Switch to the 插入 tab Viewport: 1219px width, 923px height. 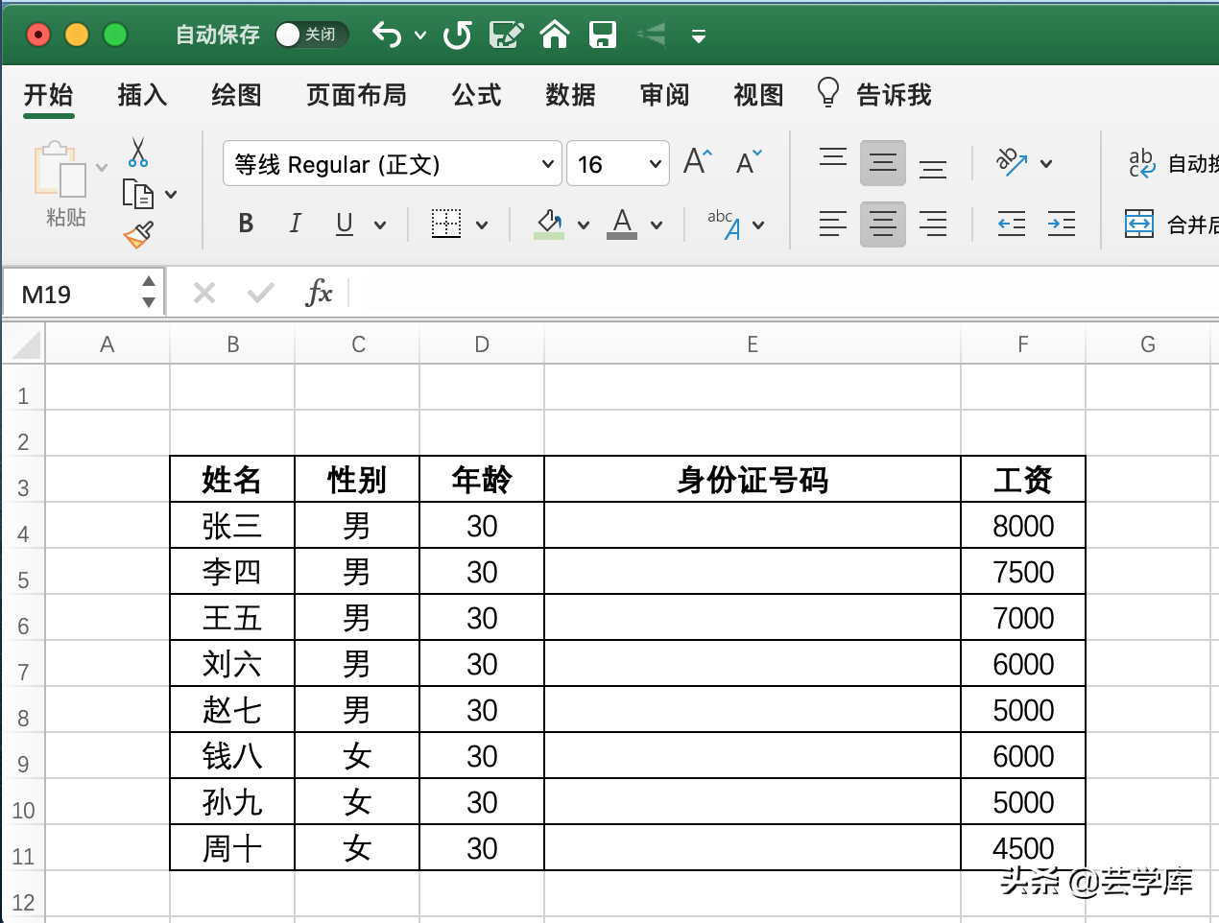pos(142,95)
